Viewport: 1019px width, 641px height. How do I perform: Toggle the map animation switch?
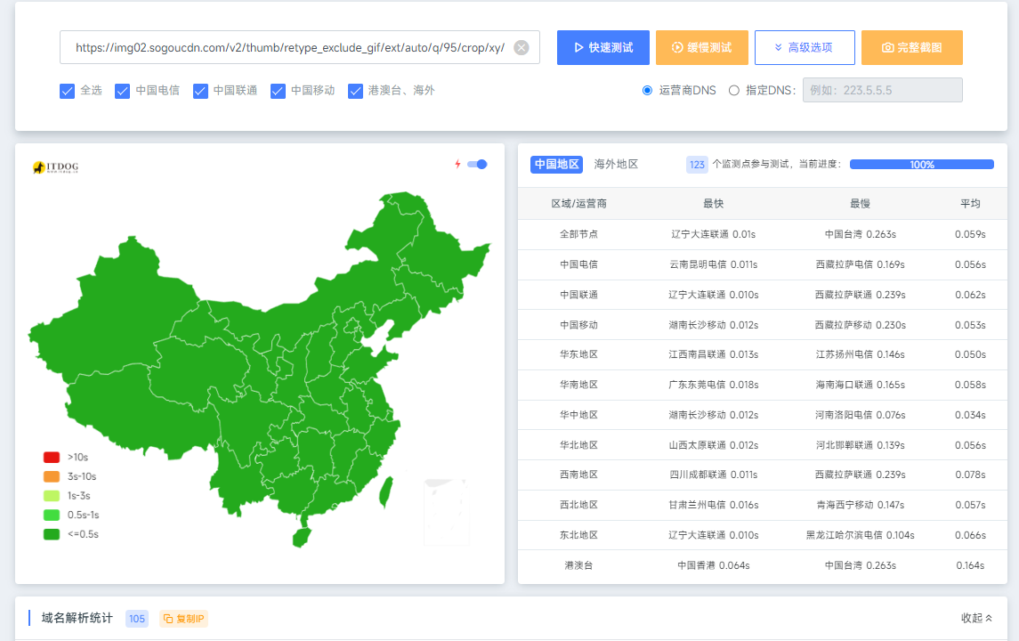pos(478,164)
